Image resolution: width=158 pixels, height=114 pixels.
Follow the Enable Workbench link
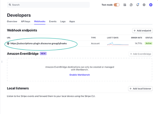click(80, 75)
